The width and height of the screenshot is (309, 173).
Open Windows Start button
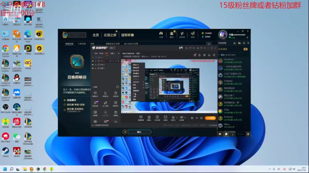[x=5, y=169]
